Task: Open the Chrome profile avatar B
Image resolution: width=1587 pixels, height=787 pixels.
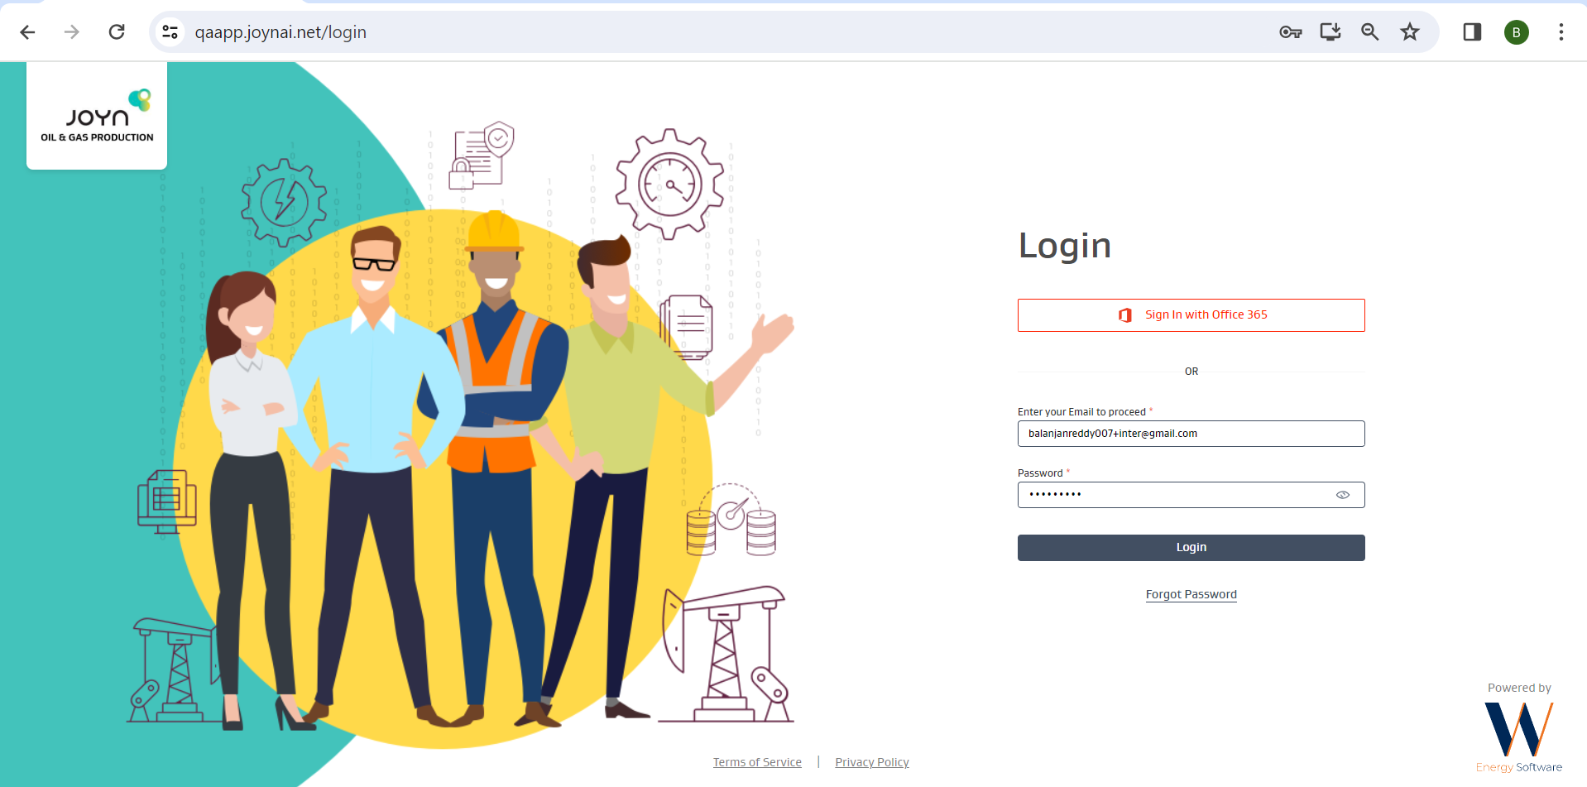Action: pyautogui.click(x=1516, y=32)
